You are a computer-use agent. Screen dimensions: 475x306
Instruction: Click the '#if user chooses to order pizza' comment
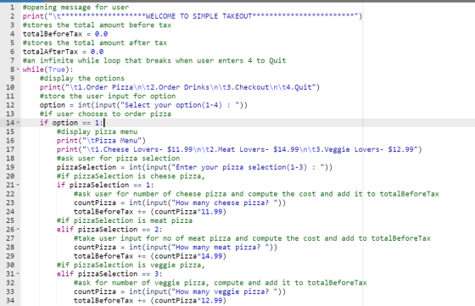tap(105, 114)
